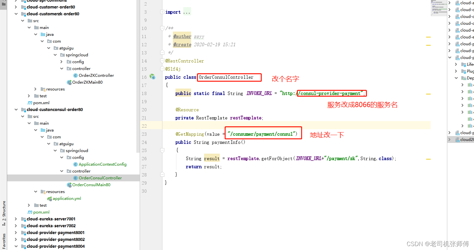Open OrderZKController in the project tree
The width and height of the screenshot is (474, 250).
96,76
